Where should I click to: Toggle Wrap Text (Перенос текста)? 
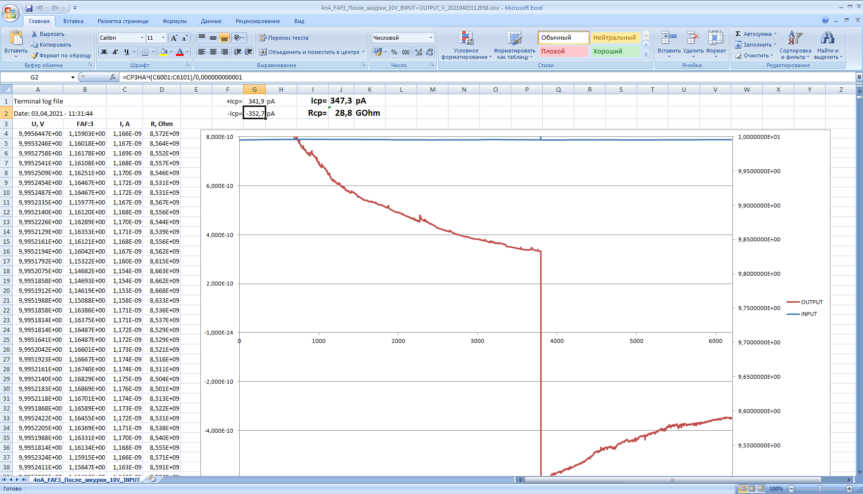284,38
